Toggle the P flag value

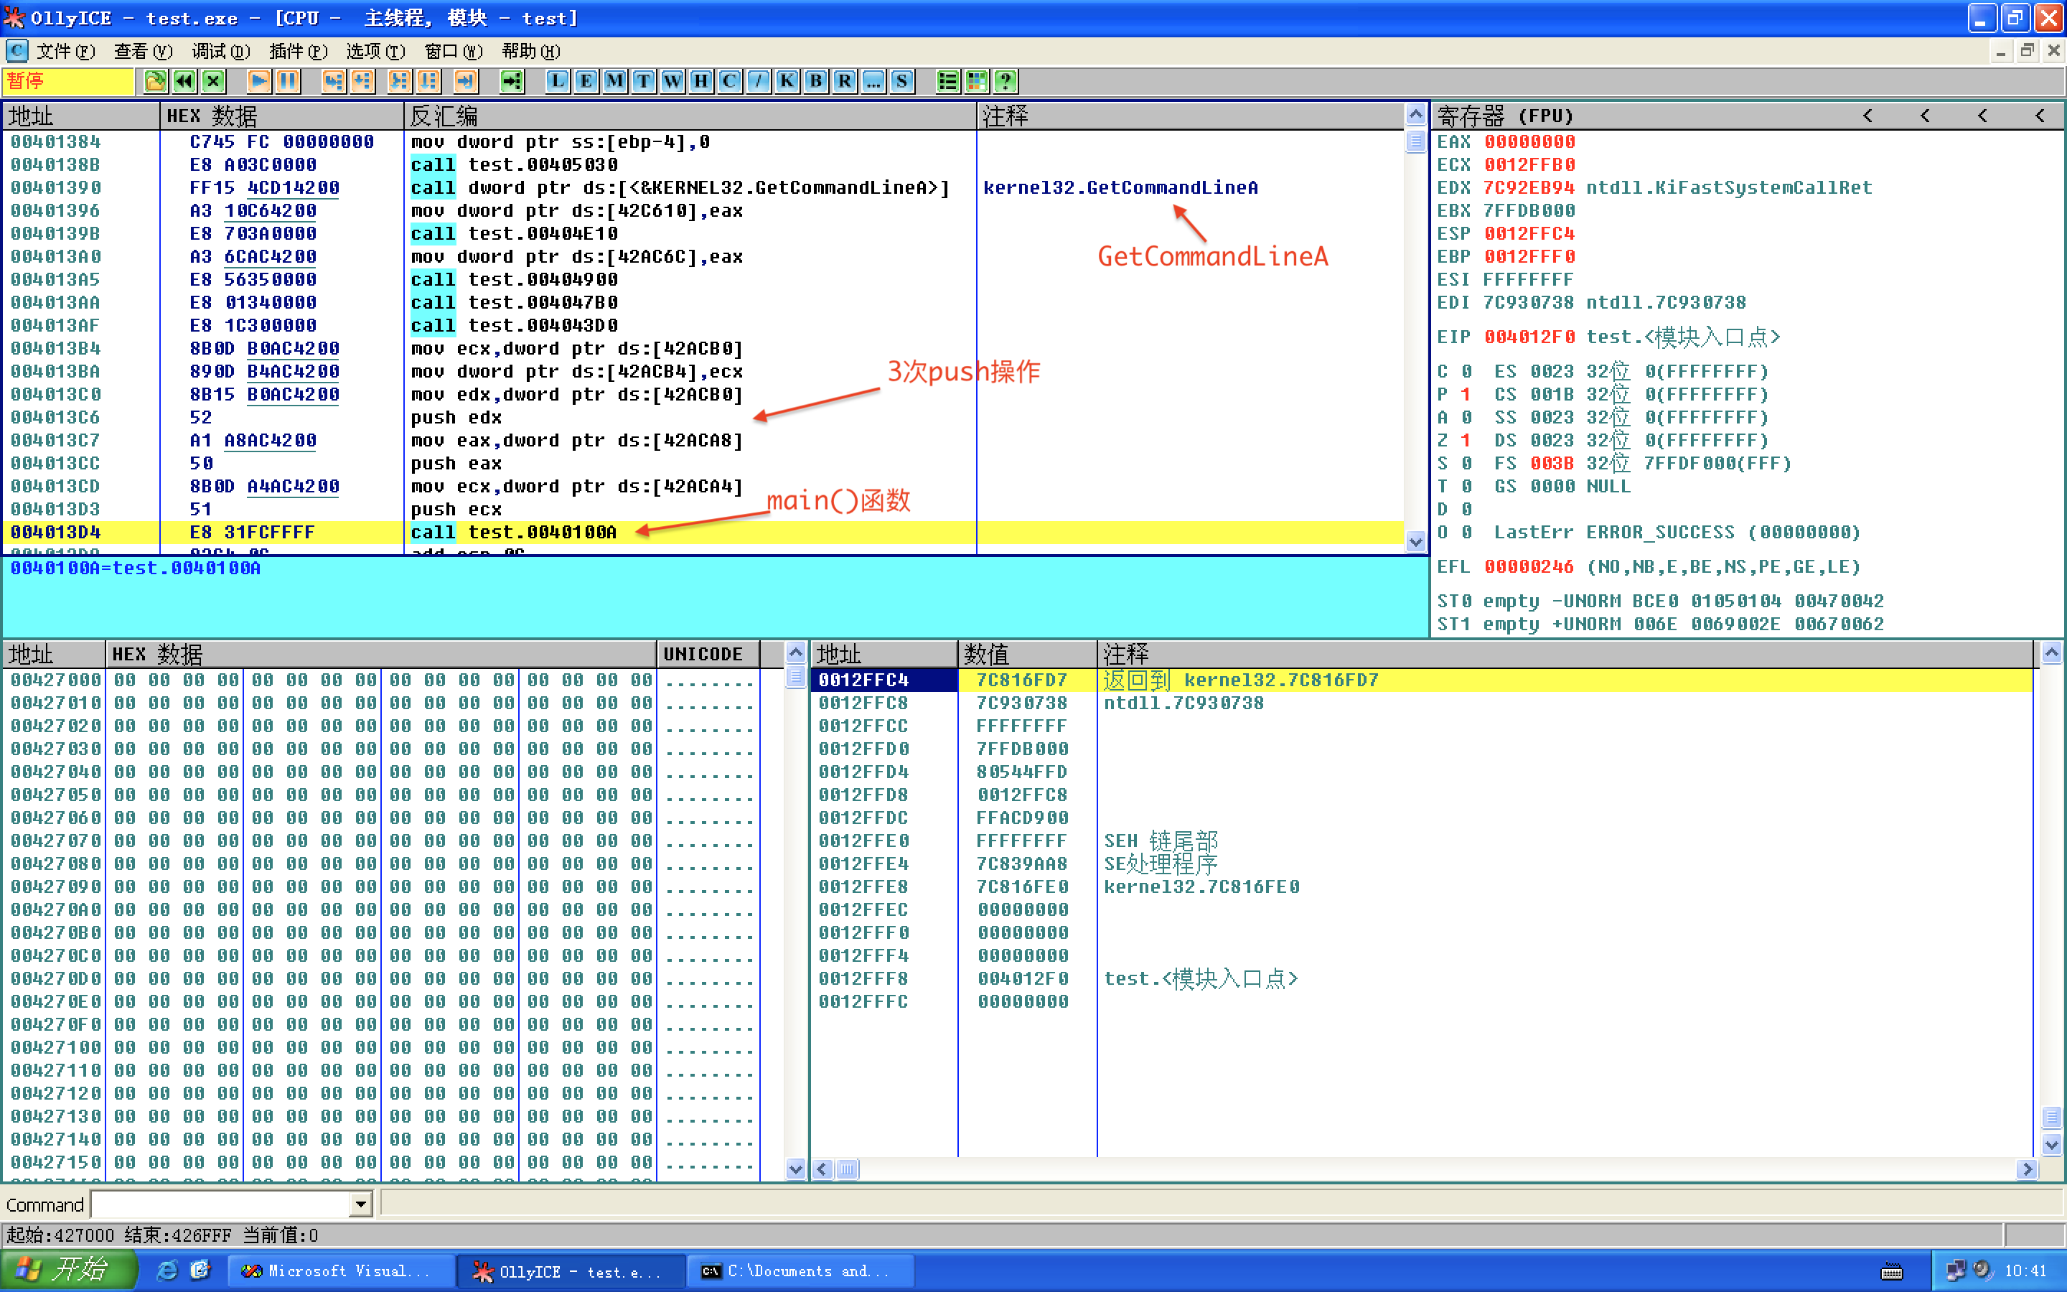coord(1466,395)
